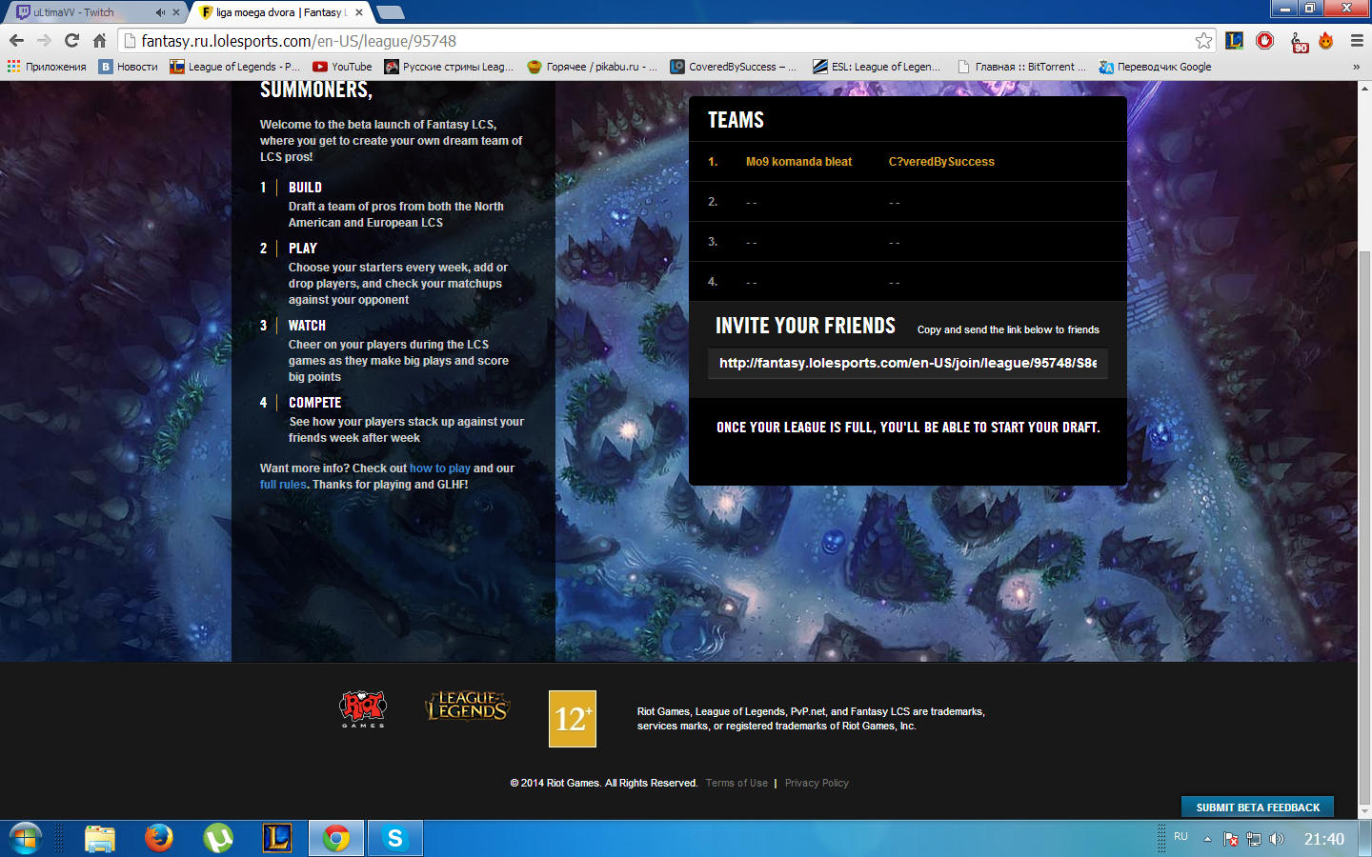Open the Приложения apps bookmark
The image size is (1372, 857).
(x=47, y=67)
